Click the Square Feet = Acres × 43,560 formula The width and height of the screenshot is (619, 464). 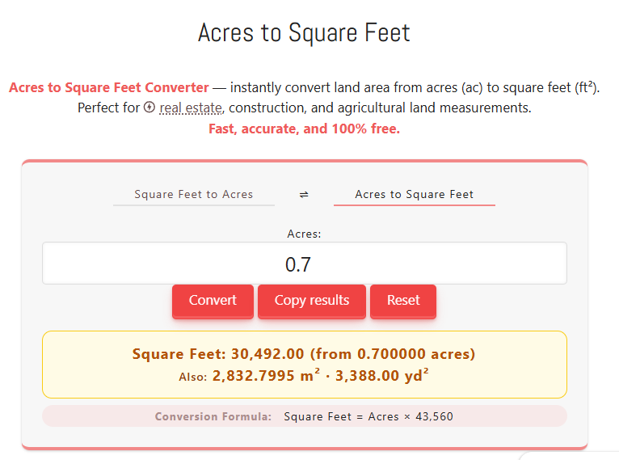(x=368, y=416)
